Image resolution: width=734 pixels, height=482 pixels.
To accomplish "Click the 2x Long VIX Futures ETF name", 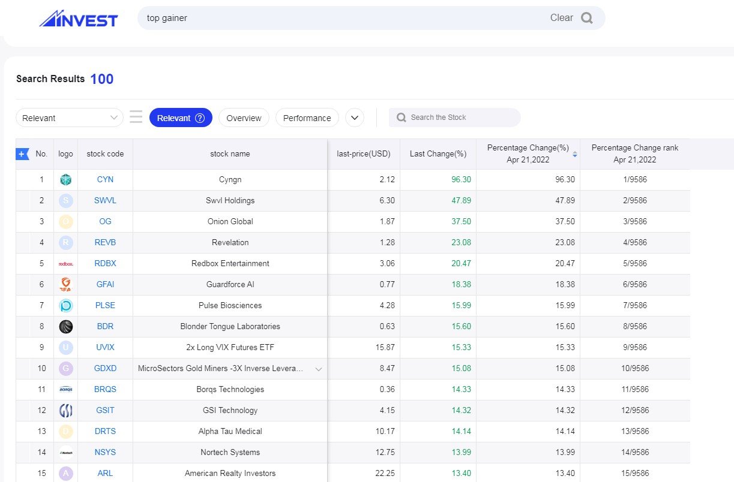I will pyautogui.click(x=230, y=347).
